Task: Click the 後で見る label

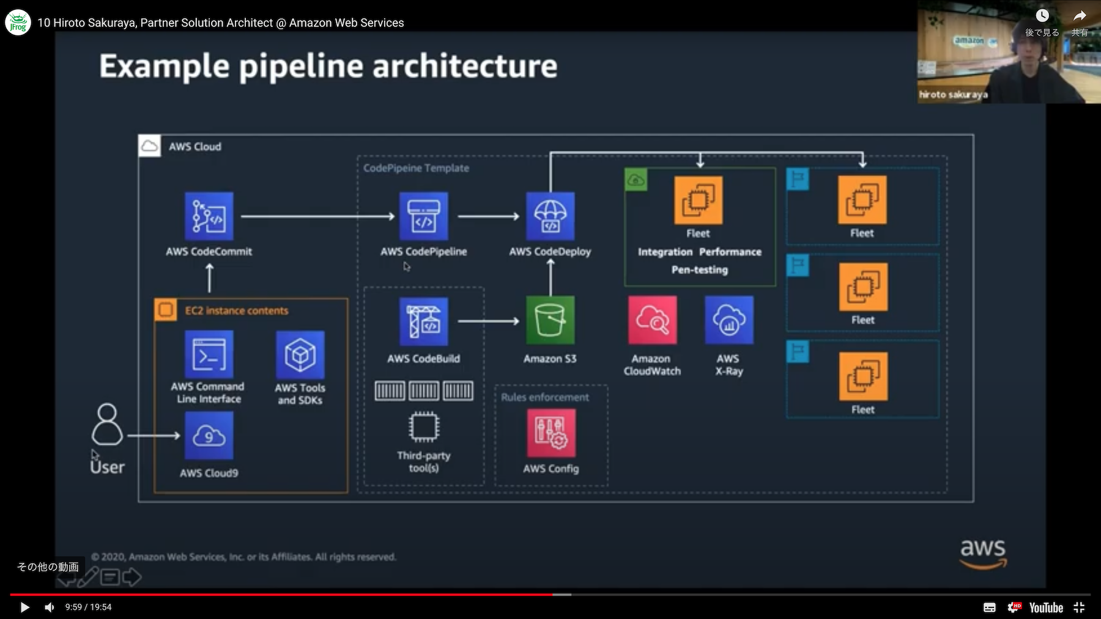Action: (x=1042, y=32)
